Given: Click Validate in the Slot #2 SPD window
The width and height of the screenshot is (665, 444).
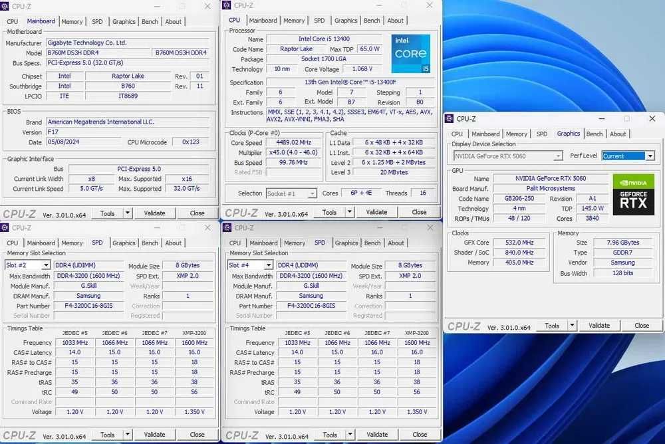Looking at the screenshot, I should coord(154,434).
